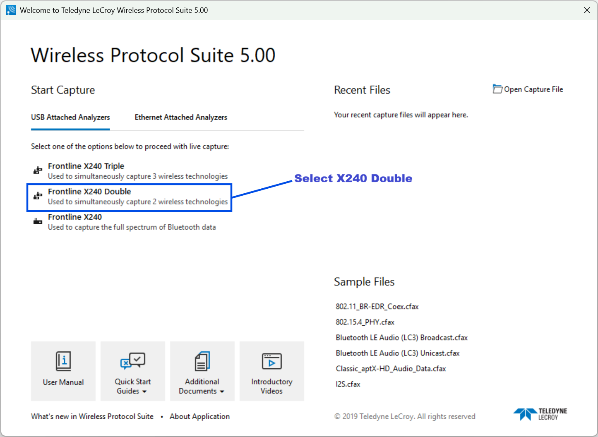Open the I2S.cfax sample file
Screen dimensions: 598x437
coord(348,384)
